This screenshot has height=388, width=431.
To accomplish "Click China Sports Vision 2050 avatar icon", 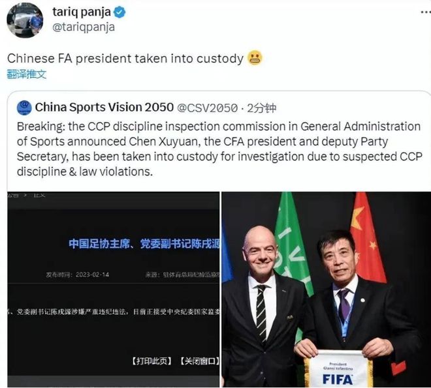I will [24, 108].
